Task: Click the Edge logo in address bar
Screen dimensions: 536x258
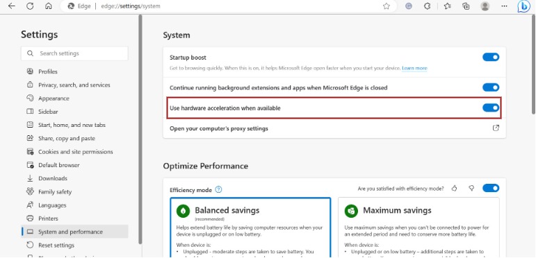Action: point(71,6)
